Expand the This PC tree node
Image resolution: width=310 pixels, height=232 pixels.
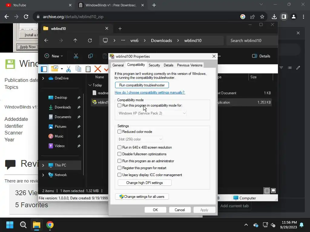(43, 165)
